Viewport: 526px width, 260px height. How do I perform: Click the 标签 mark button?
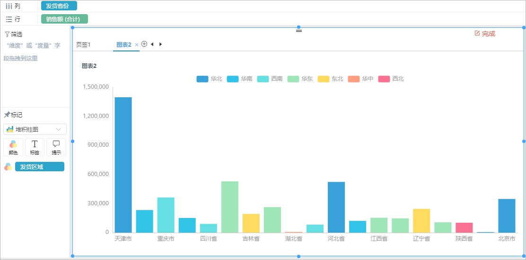click(x=35, y=147)
